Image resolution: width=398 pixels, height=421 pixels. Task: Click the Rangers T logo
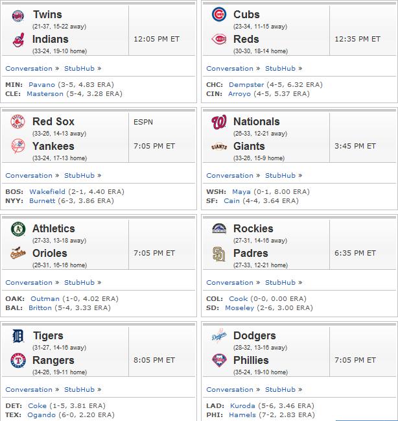tap(18, 361)
